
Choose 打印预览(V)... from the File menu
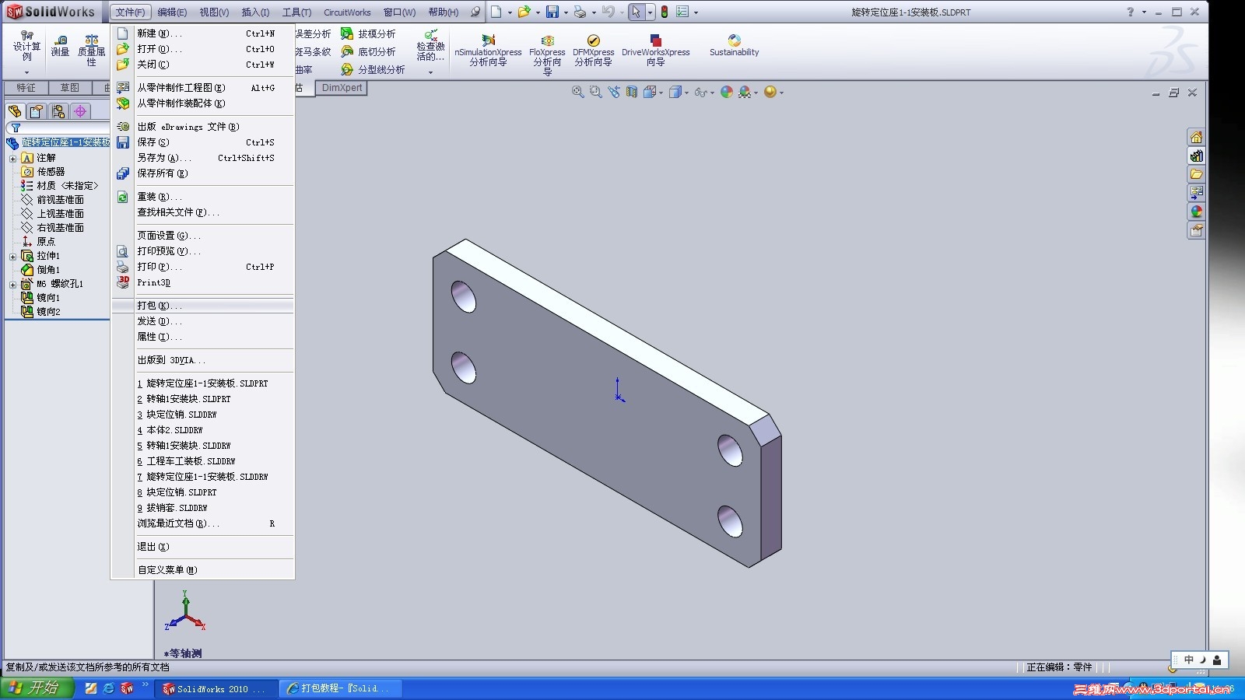pos(203,251)
